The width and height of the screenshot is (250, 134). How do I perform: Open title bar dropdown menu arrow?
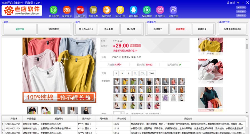point(238,3)
